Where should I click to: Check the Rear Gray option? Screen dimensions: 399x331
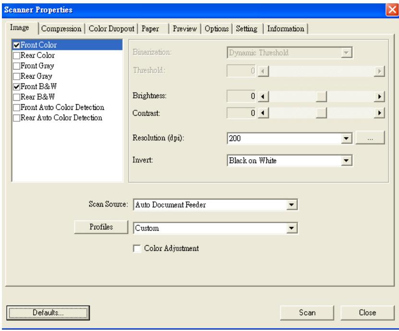tap(17, 76)
